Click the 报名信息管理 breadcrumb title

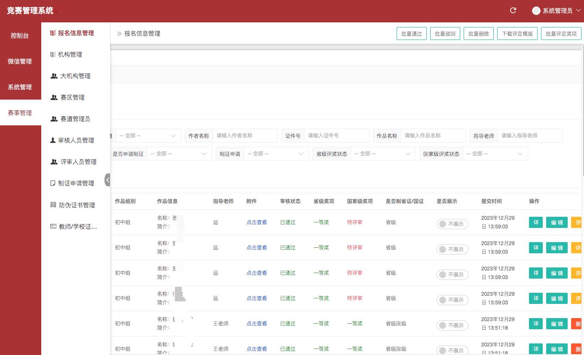pos(142,33)
